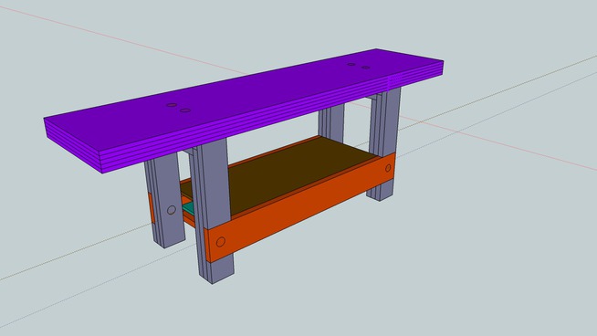Click the bolt hole at the orange stretcher's left end
This screenshot has width=597, height=336.
[x=220, y=242]
